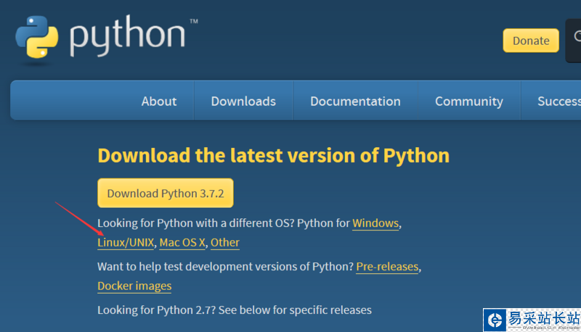Click the search magnifier icon beside Donate

click(x=576, y=41)
